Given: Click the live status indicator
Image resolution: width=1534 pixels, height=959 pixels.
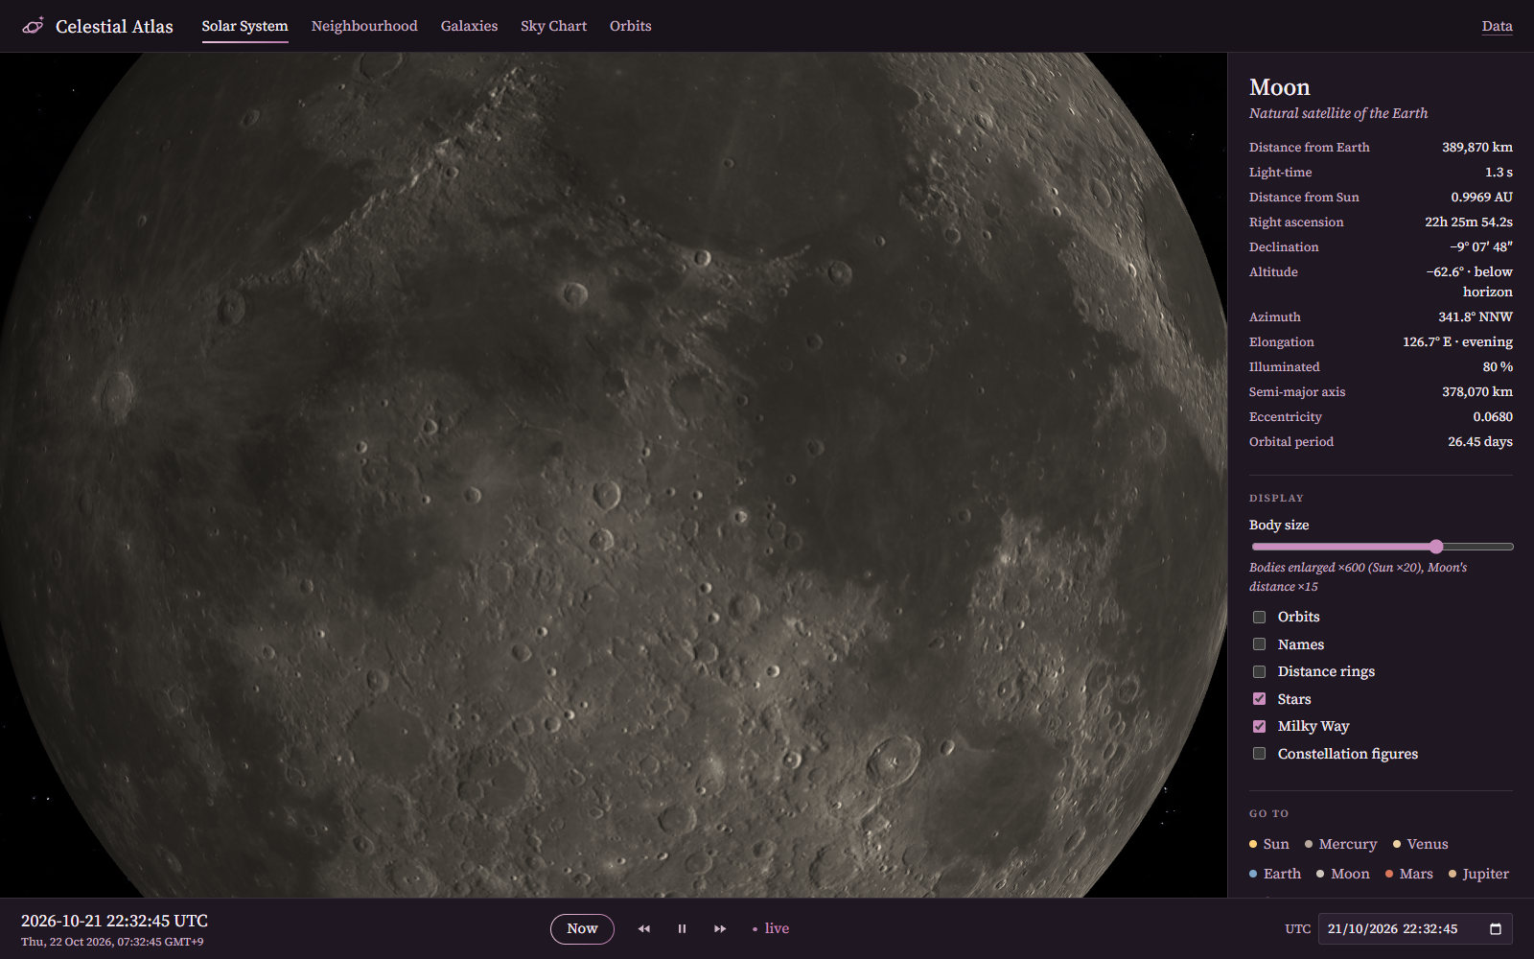Looking at the screenshot, I should (771, 928).
